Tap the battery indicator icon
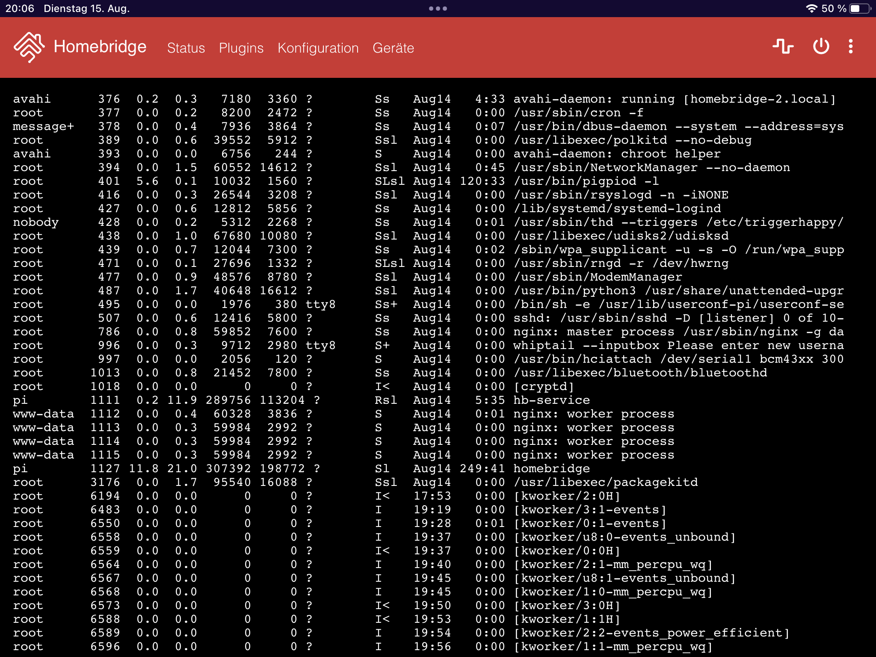The height and width of the screenshot is (657, 876). click(860, 9)
